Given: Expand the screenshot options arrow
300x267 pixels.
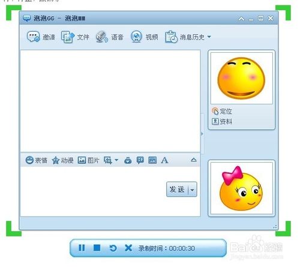Looking at the screenshot, I should tap(116, 160).
